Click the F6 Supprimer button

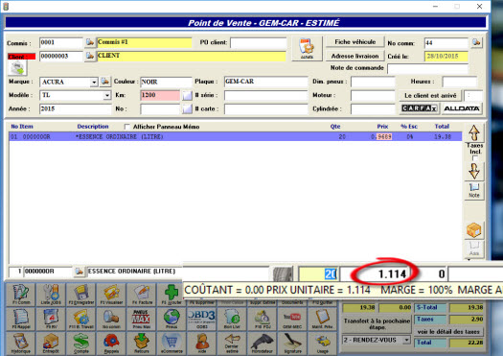pos(201,302)
